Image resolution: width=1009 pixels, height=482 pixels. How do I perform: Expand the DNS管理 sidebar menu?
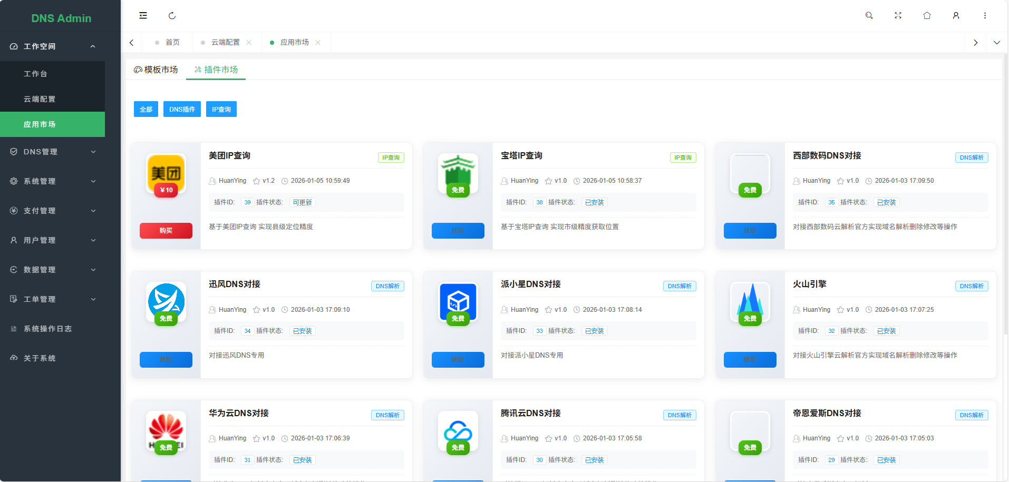[x=53, y=152]
